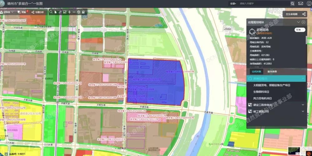The width and height of the screenshot is (312, 156).
Task: Select 风力发电机项目 entry
Action: [x=262, y=98]
